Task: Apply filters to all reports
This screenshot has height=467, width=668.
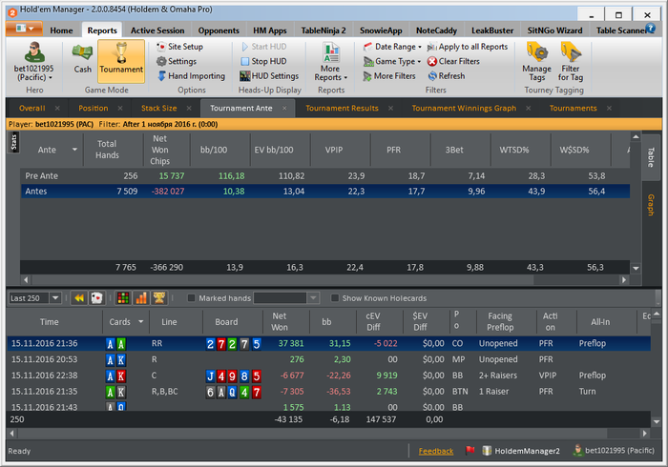Action: [x=468, y=47]
